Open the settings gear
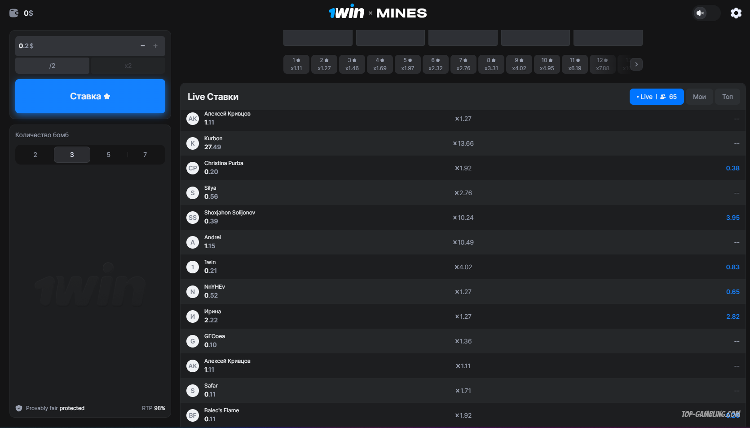This screenshot has height=428, width=750. pos(736,13)
